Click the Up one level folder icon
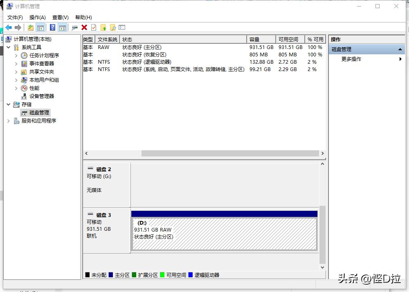 pos(31,27)
